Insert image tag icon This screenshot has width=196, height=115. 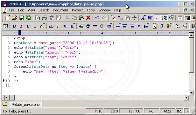[81, 26]
